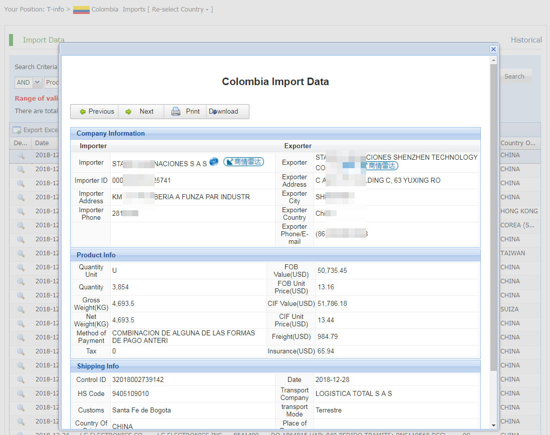
Task: Click the Company Information section header
Action: [111, 134]
